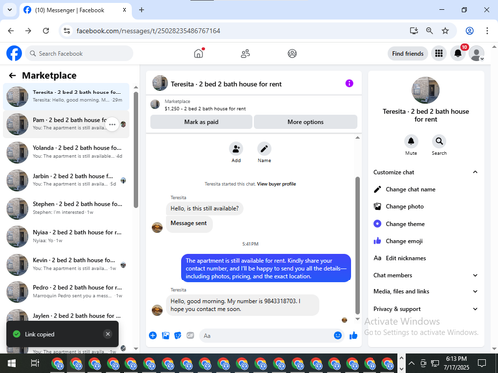Open Windows Action Center notifications
Viewport: 498px width, 373px height.
(482, 363)
